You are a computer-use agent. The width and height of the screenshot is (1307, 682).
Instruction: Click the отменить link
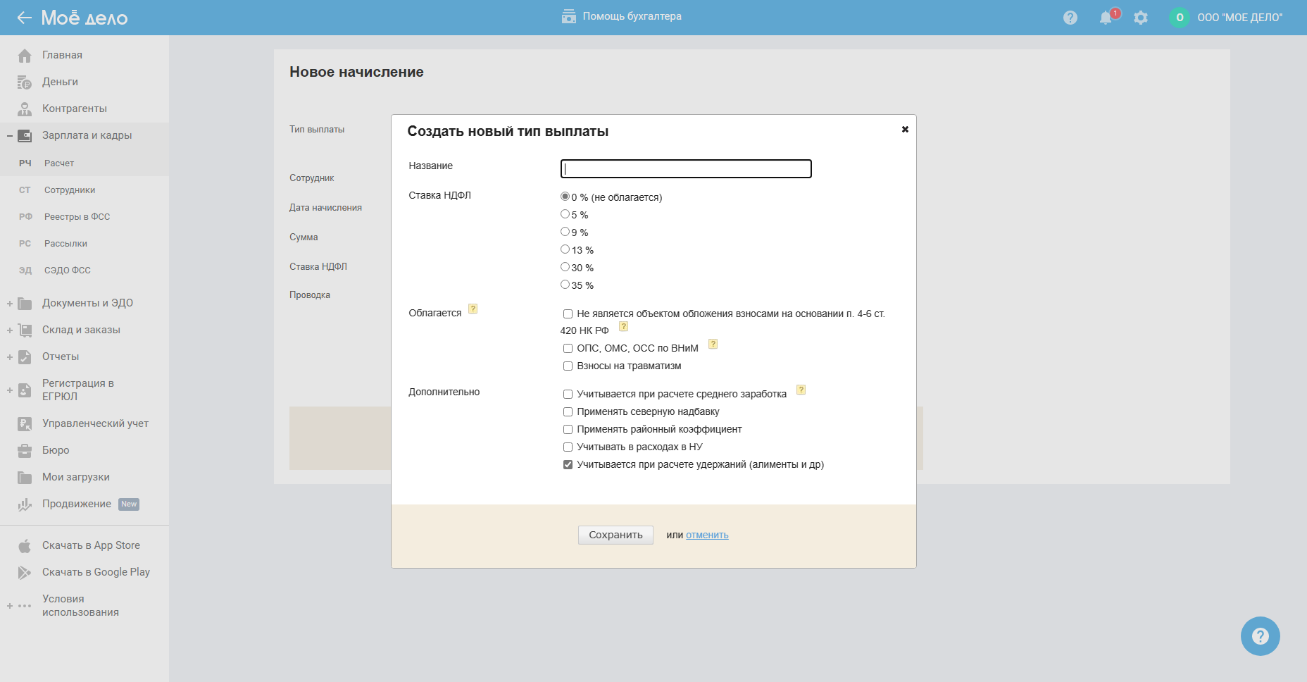point(707,535)
